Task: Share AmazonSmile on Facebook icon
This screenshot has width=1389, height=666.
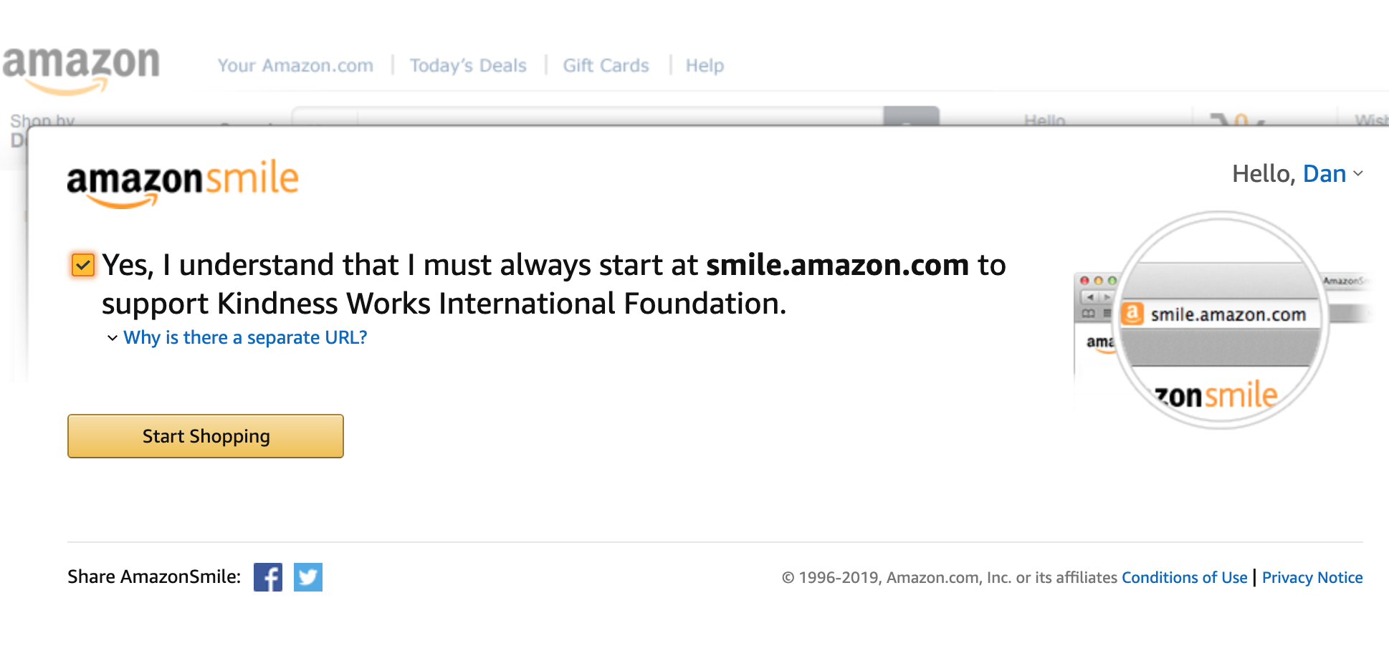Action: [268, 577]
